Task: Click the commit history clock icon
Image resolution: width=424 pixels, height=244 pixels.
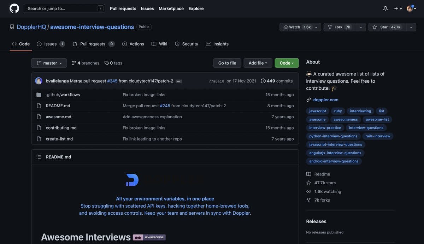Action: [263, 81]
